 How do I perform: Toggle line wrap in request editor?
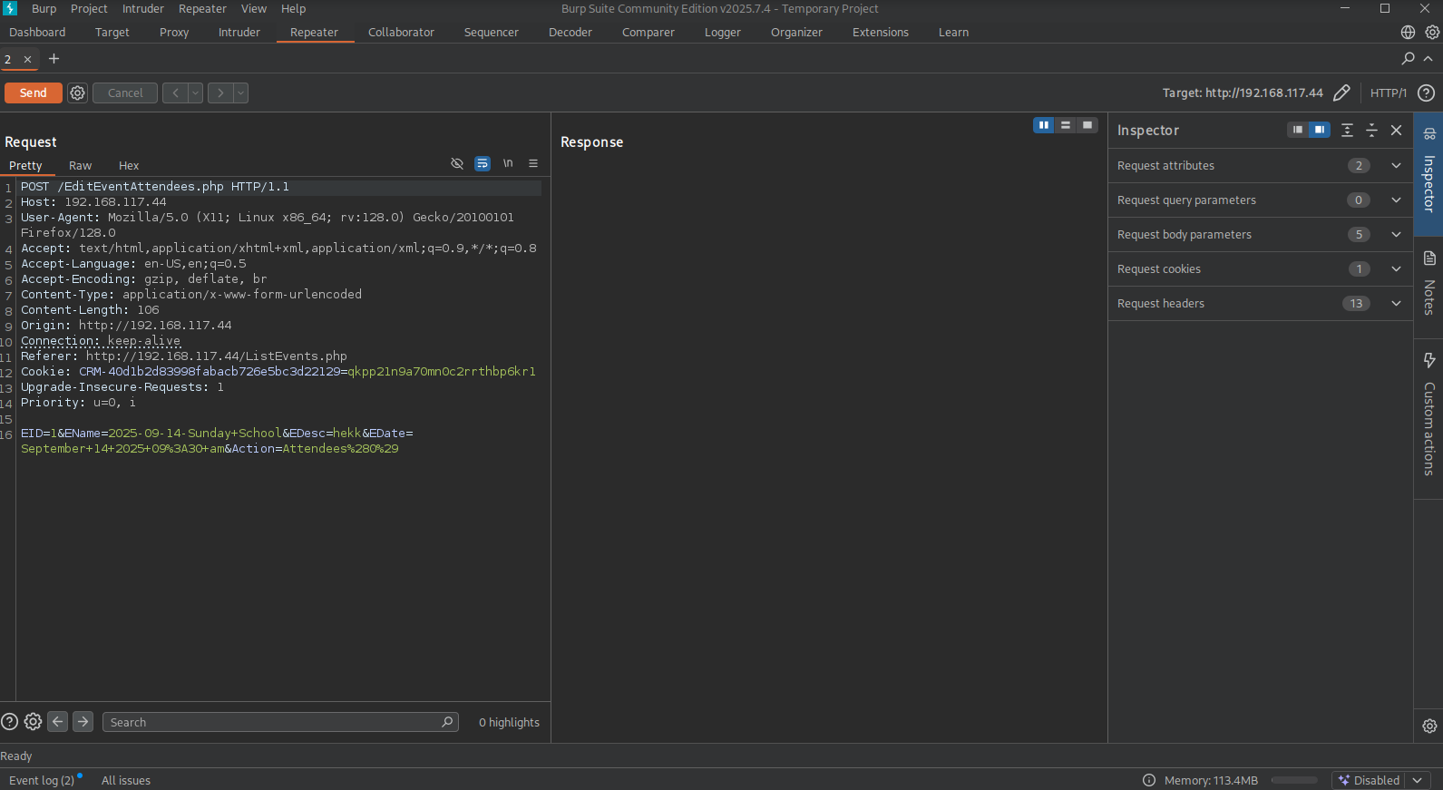483,163
